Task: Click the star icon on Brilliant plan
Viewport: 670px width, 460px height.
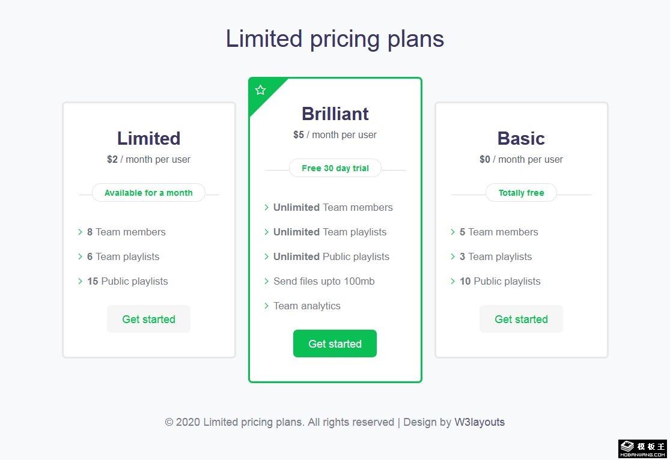Action: pos(260,90)
